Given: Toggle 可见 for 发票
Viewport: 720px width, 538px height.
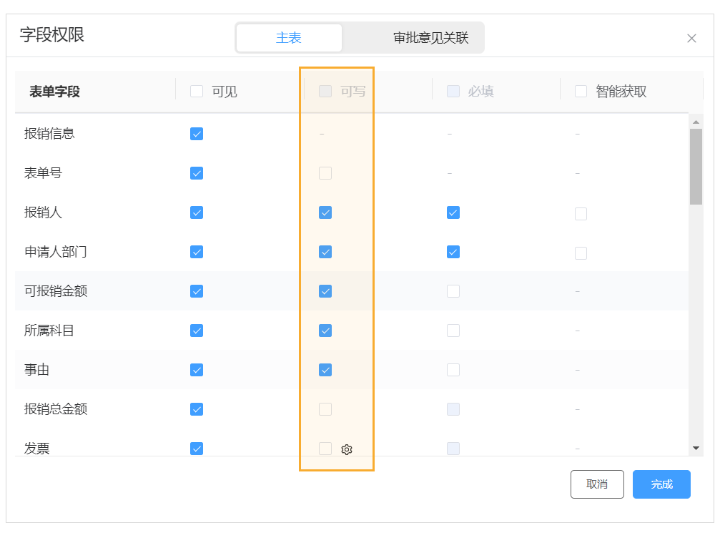Looking at the screenshot, I should 197,449.
